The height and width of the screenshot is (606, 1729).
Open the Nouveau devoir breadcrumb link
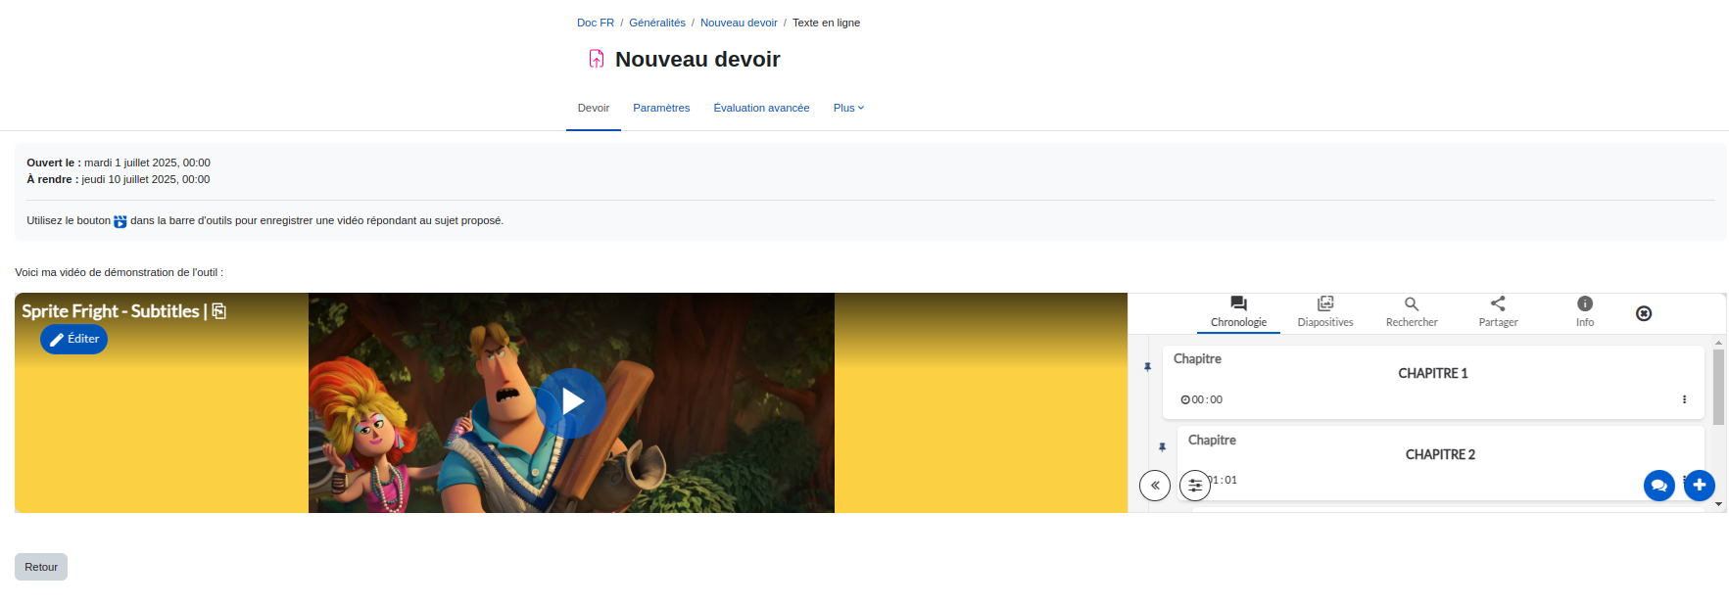pos(739,23)
